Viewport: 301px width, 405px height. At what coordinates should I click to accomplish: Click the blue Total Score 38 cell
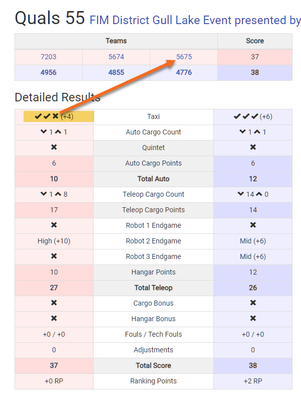coord(253,365)
